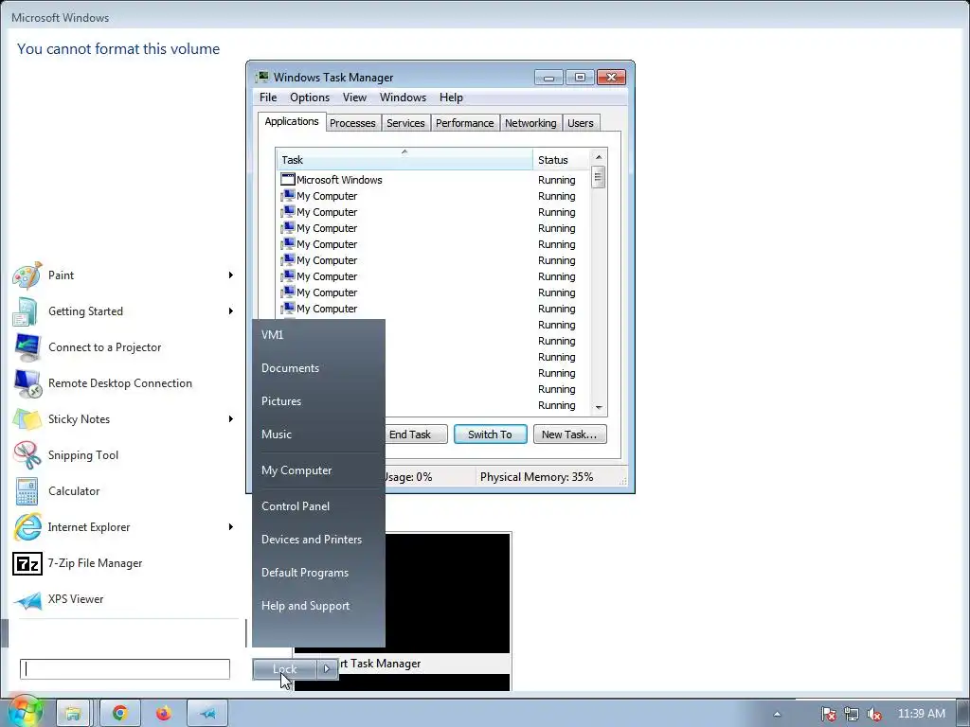Click the New Task... button
The image size is (970, 727).
569,434
